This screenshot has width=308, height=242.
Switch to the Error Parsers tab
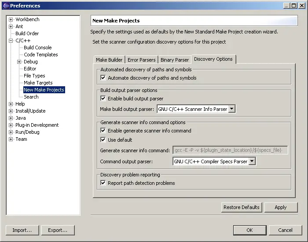(x=141, y=60)
